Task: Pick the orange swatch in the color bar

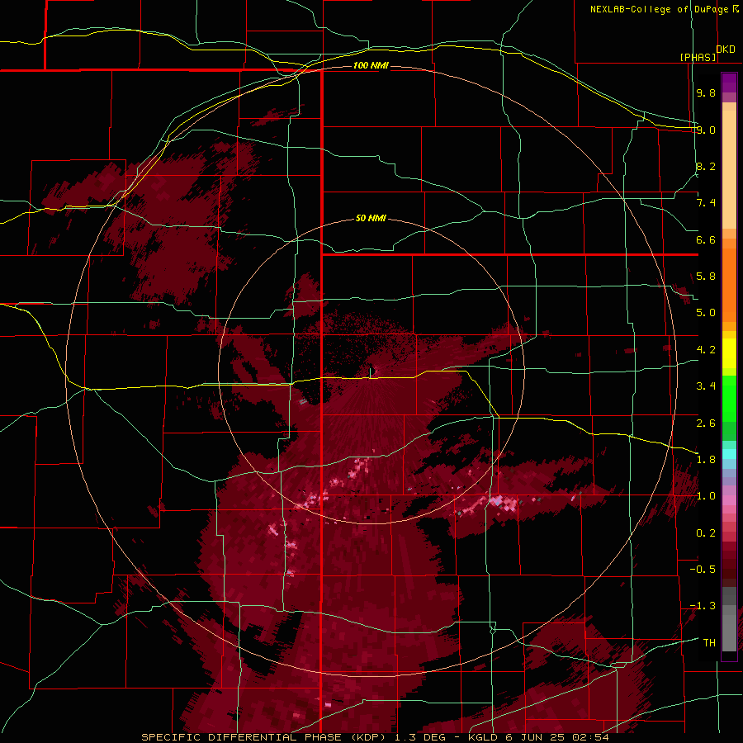Action: pos(729,284)
